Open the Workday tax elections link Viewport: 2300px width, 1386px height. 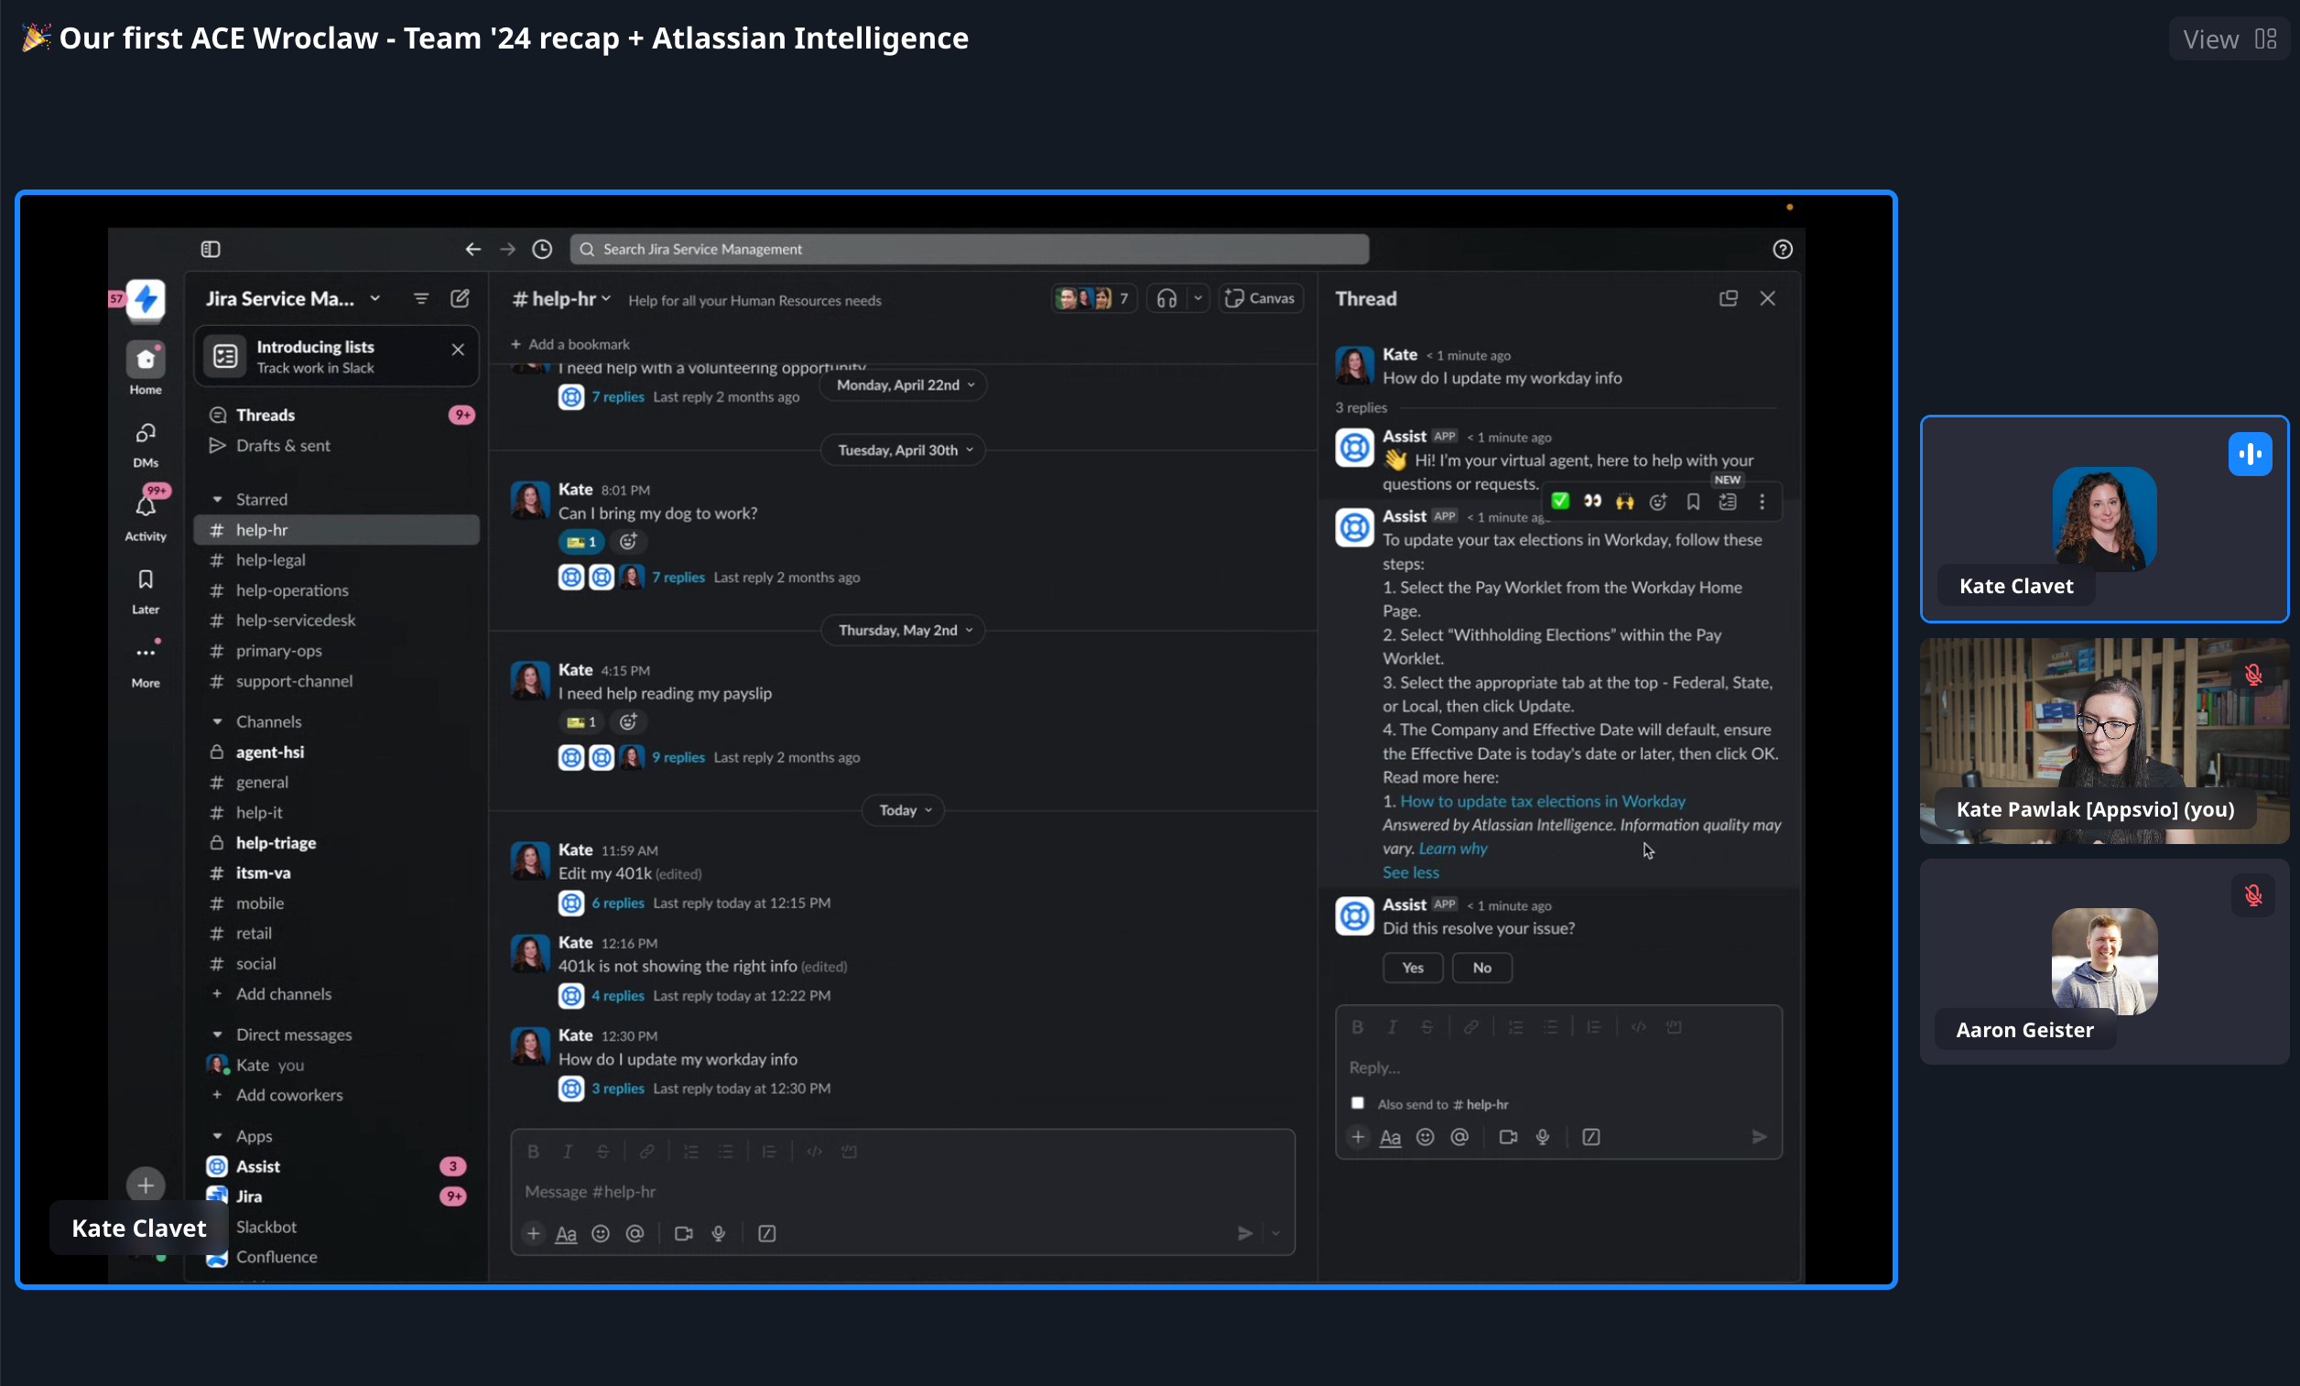tap(1541, 801)
